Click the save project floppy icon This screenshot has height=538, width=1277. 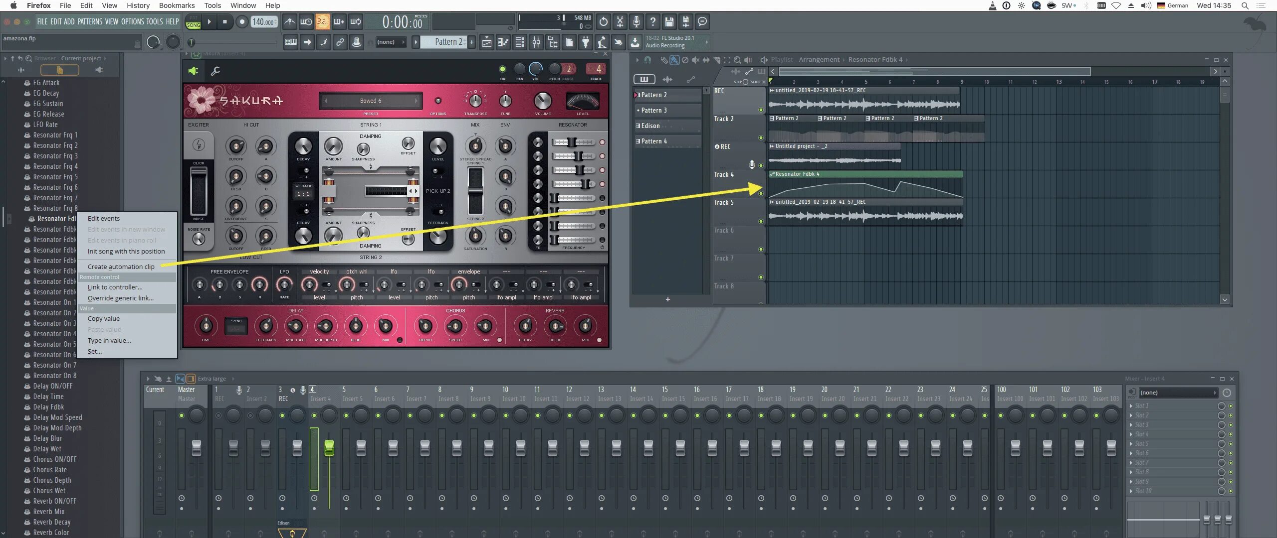(x=669, y=22)
